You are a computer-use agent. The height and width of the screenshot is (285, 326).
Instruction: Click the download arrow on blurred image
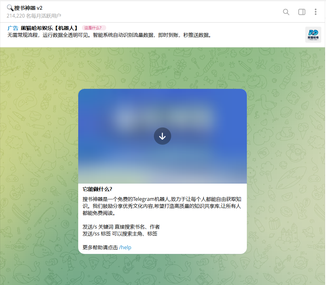click(162, 136)
